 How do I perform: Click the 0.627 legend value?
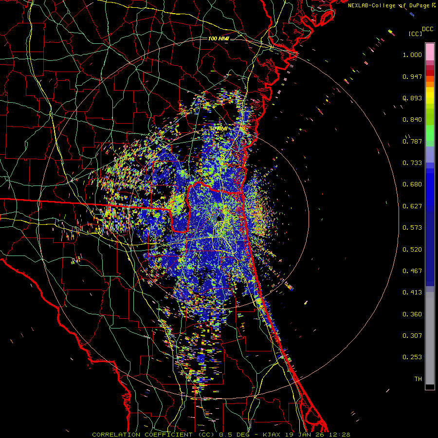412,206
